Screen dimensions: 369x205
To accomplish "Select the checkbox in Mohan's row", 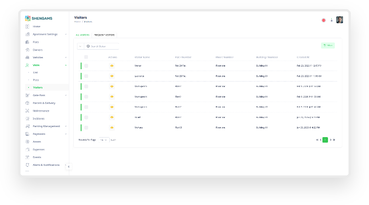I will click(x=86, y=66).
